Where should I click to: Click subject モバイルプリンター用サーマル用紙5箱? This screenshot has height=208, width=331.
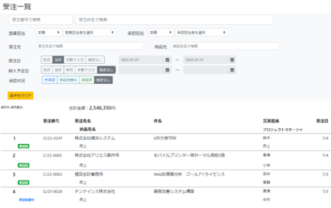[x=189, y=155]
